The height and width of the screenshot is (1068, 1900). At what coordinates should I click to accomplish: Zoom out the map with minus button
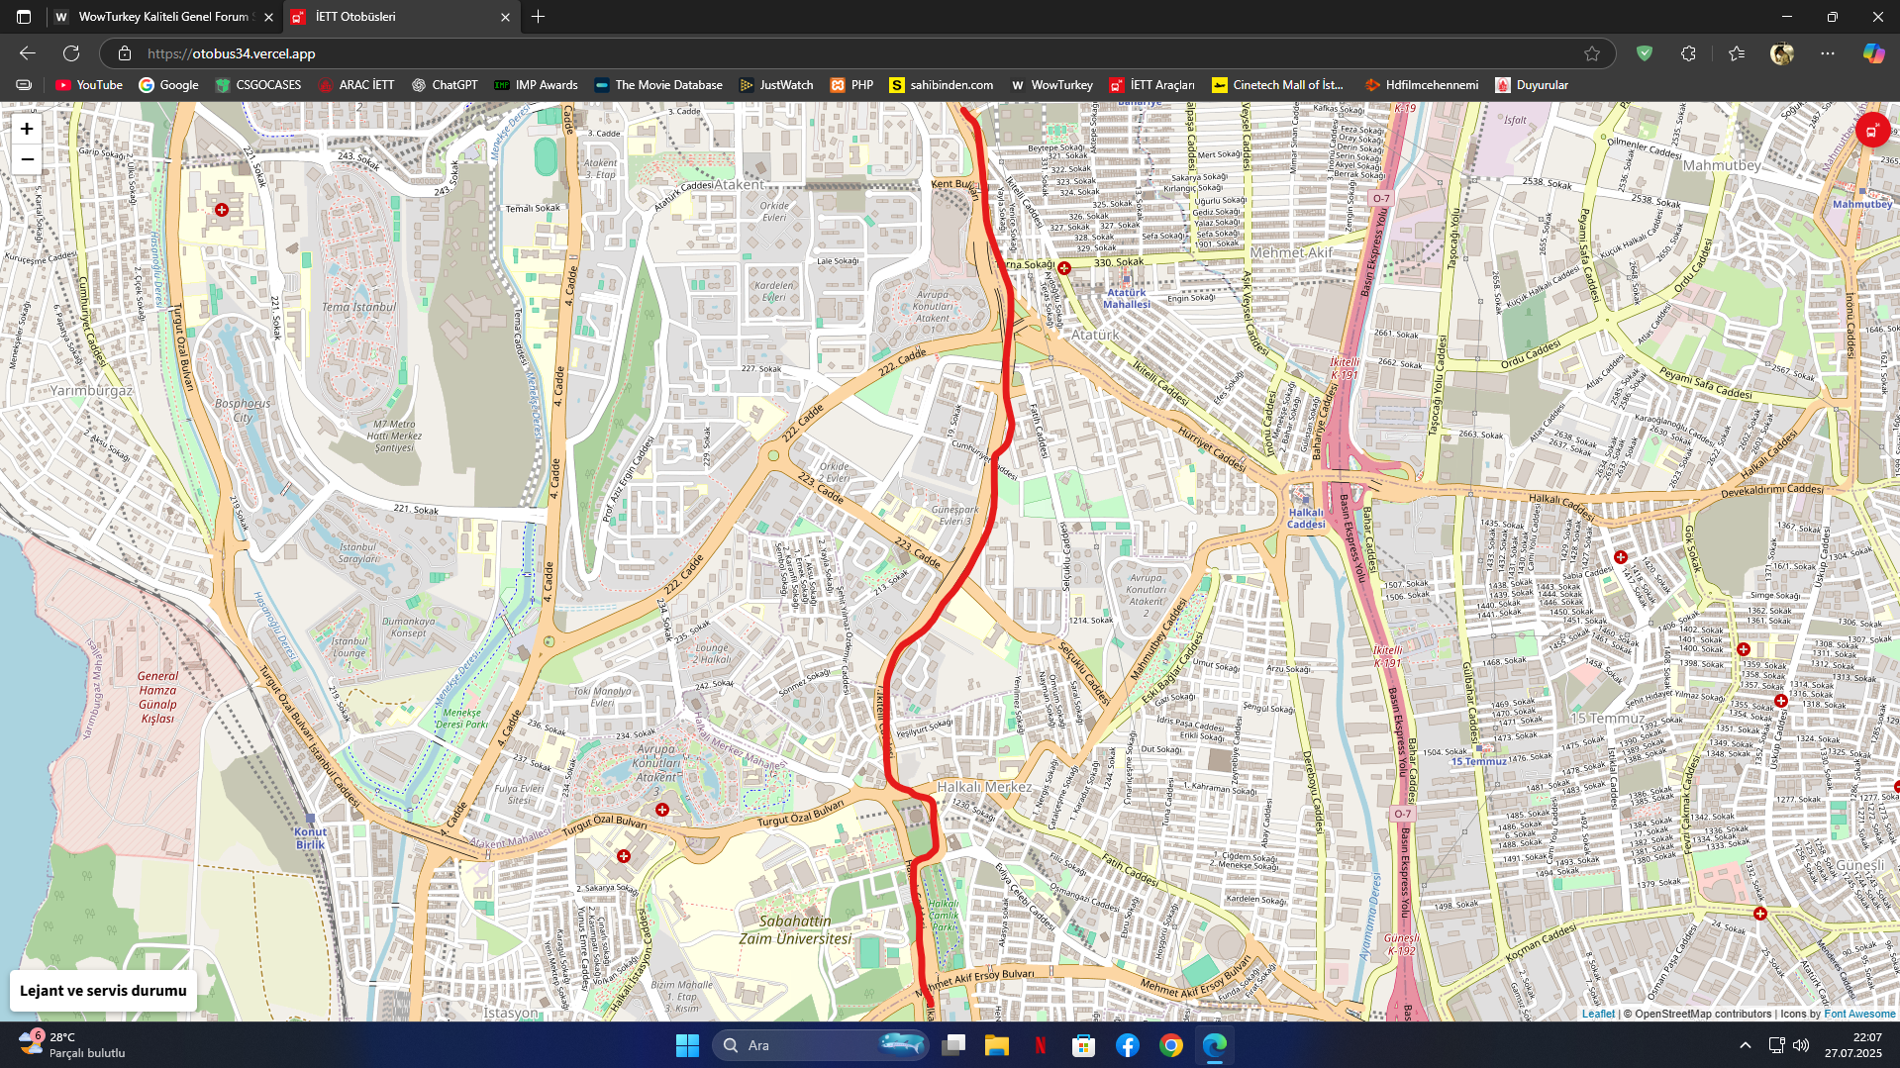pyautogui.click(x=27, y=159)
